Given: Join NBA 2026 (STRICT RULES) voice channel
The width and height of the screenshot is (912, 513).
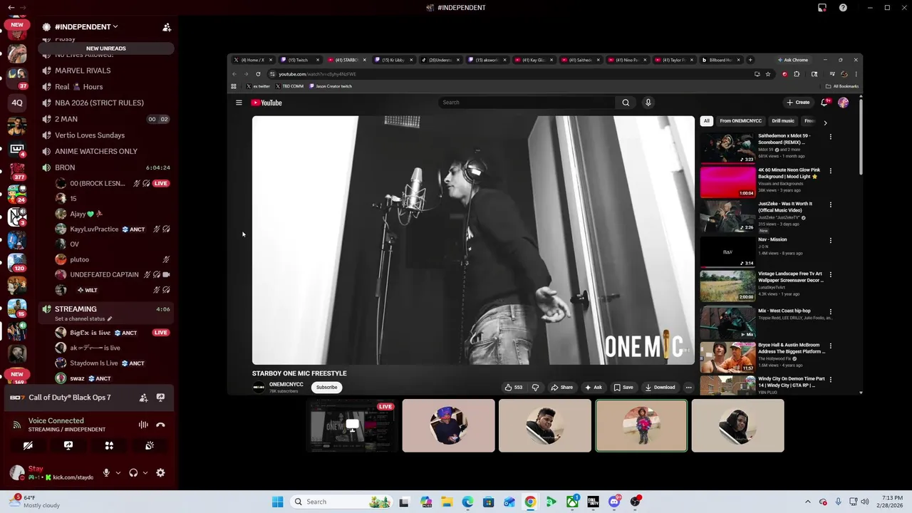Looking at the screenshot, I should (x=106, y=103).
